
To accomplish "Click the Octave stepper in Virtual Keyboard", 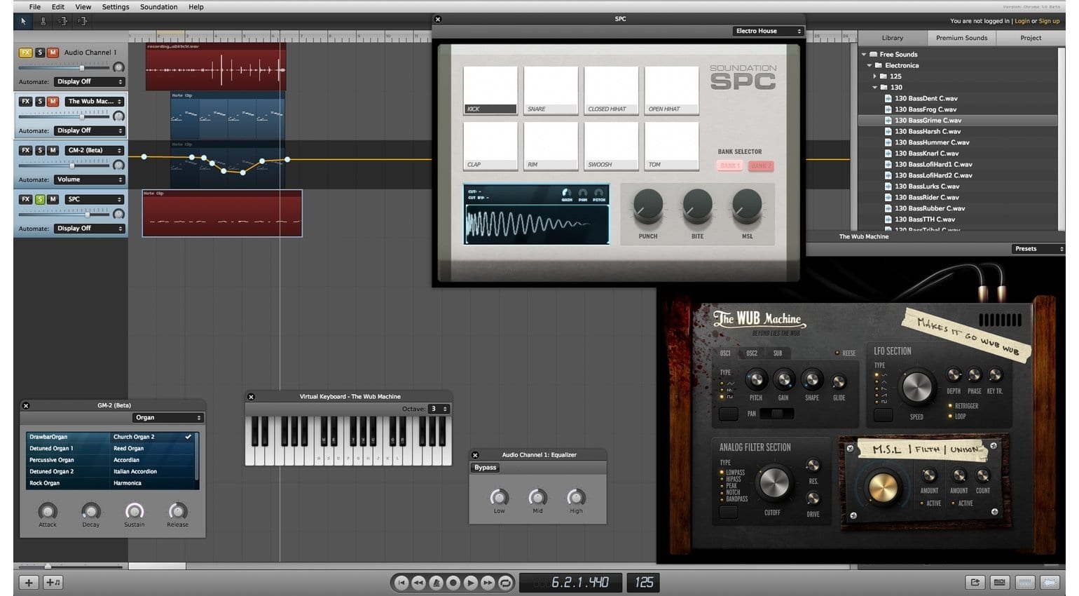I will pyautogui.click(x=439, y=409).
